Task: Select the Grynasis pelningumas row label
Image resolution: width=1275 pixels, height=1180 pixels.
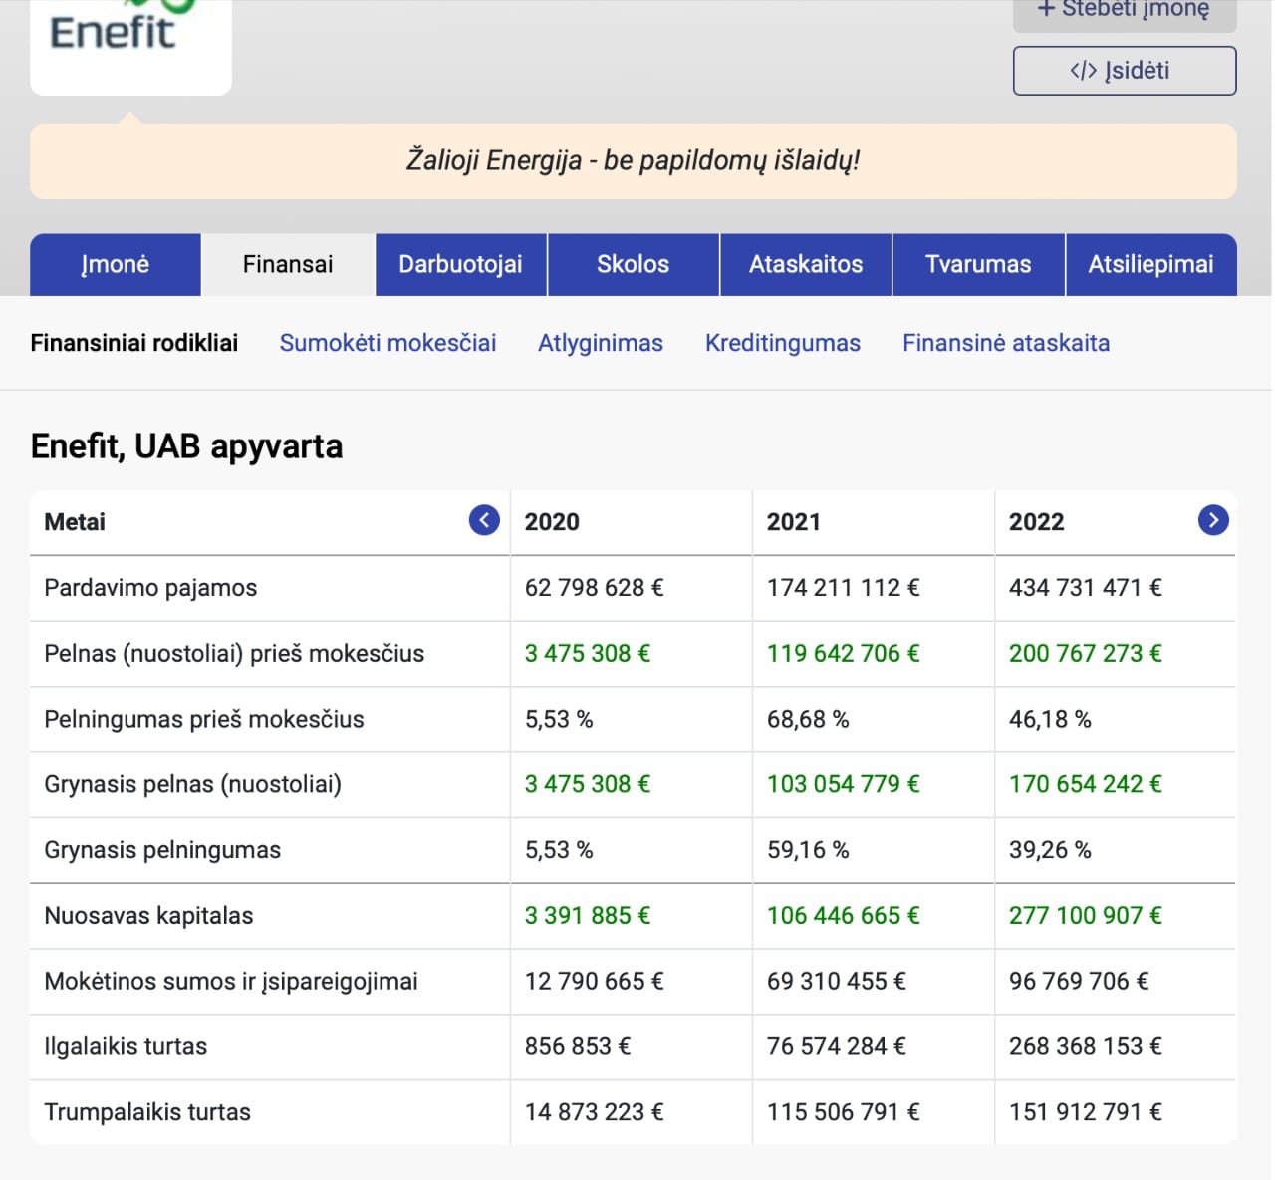Action: click(x=162, y=850)
